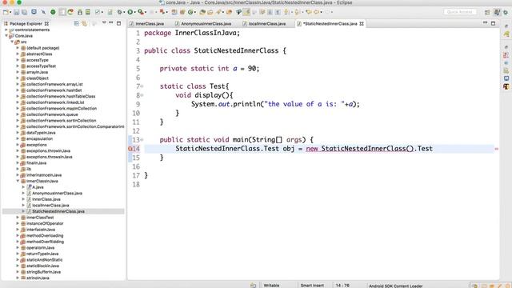Toggle Mark Occurrences highlighted toolbar button
Screen dimensions: 512x288
pyautogui.click(x=246, y=12)
